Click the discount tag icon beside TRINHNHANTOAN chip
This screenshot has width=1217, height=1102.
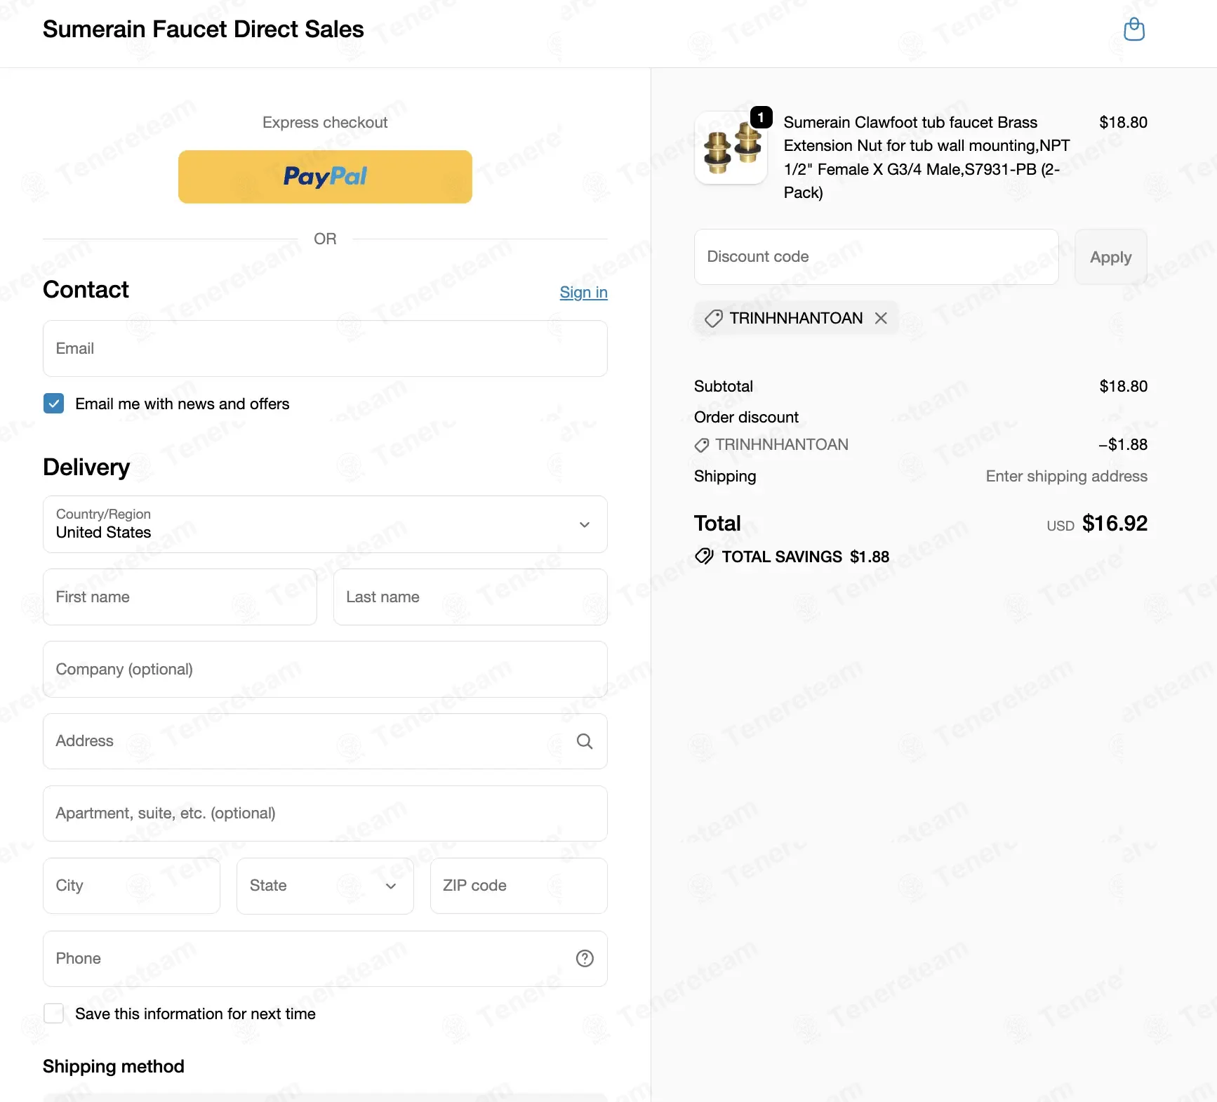tap(713, 319)
